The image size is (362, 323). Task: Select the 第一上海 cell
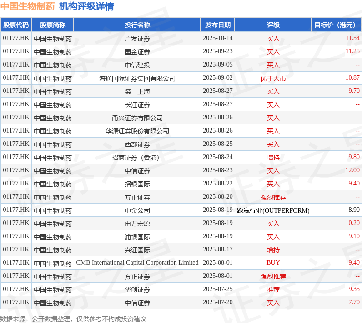click(137, 91)
